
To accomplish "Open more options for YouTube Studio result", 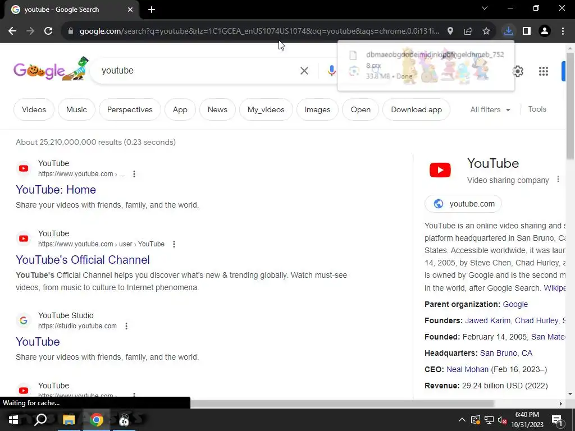I will (x=126, y=326).
